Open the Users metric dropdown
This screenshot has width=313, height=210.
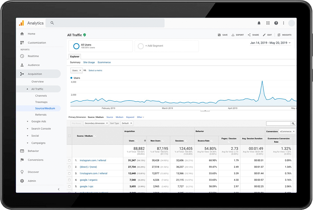pos(77,71)
